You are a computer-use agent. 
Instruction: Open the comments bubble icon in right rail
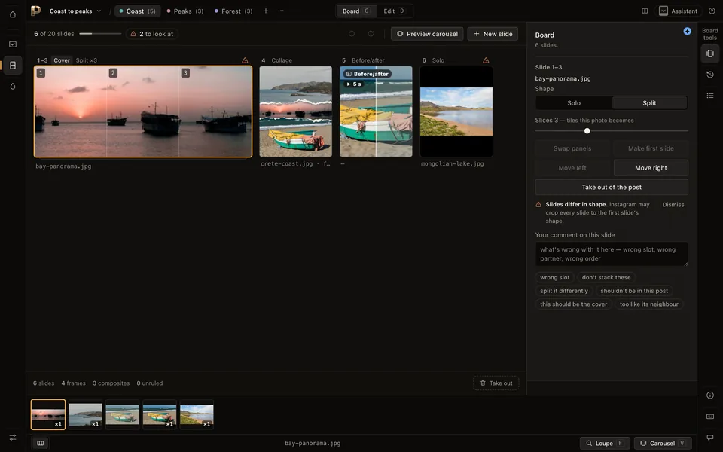point(710,437)
